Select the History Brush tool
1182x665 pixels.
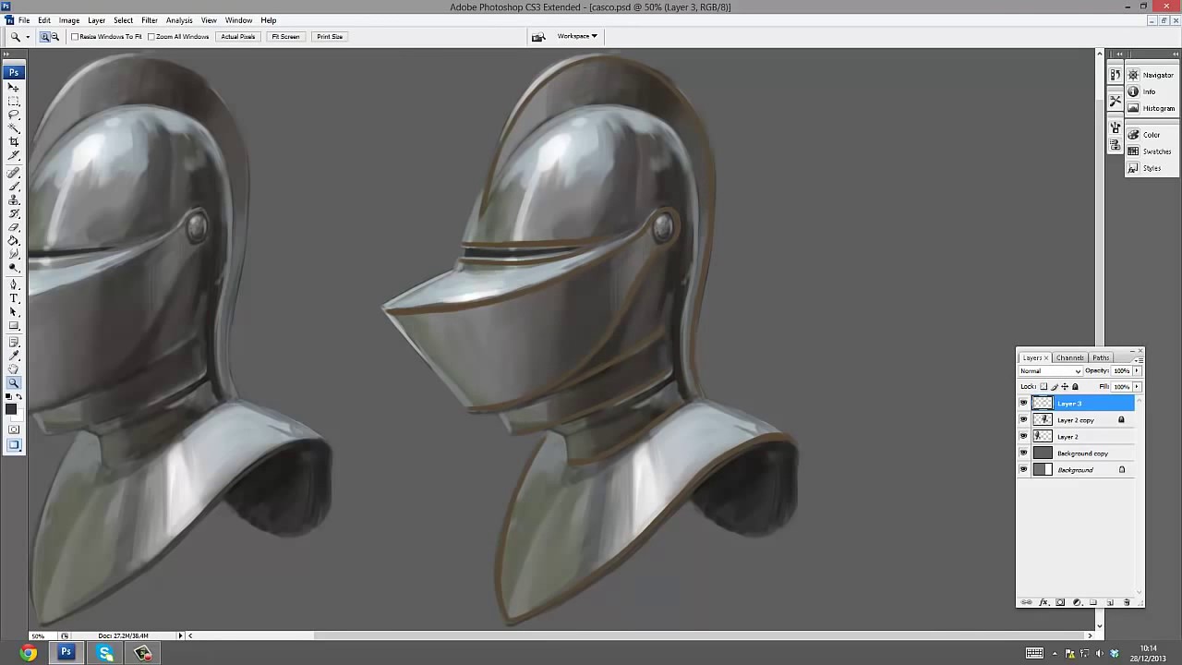[x=14, y=213]
